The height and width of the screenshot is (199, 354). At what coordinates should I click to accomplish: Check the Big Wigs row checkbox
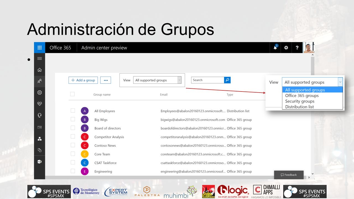73,119
